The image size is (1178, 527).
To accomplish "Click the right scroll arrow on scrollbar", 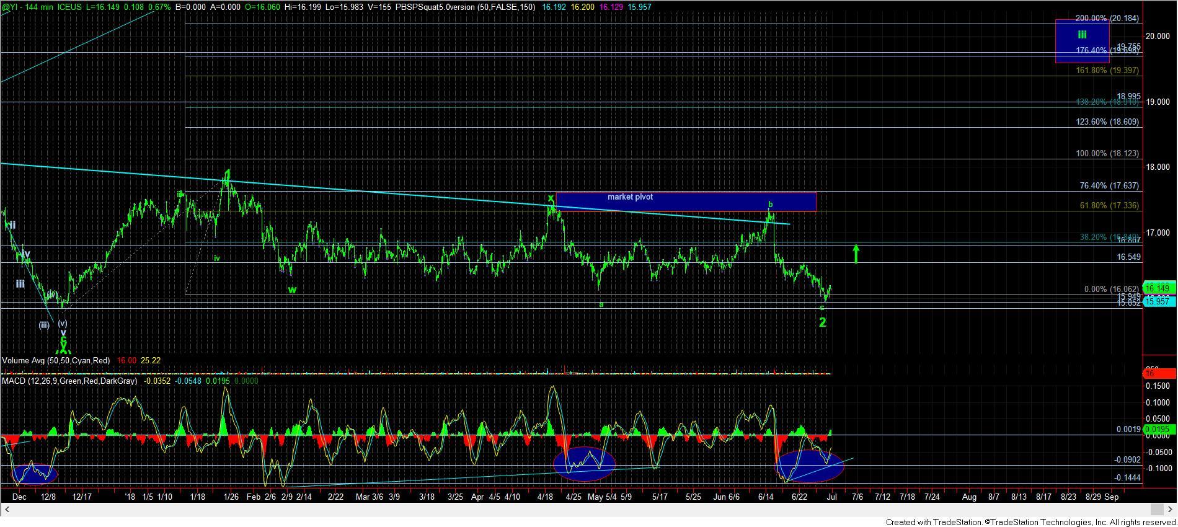I will (x=1171, y=509).
